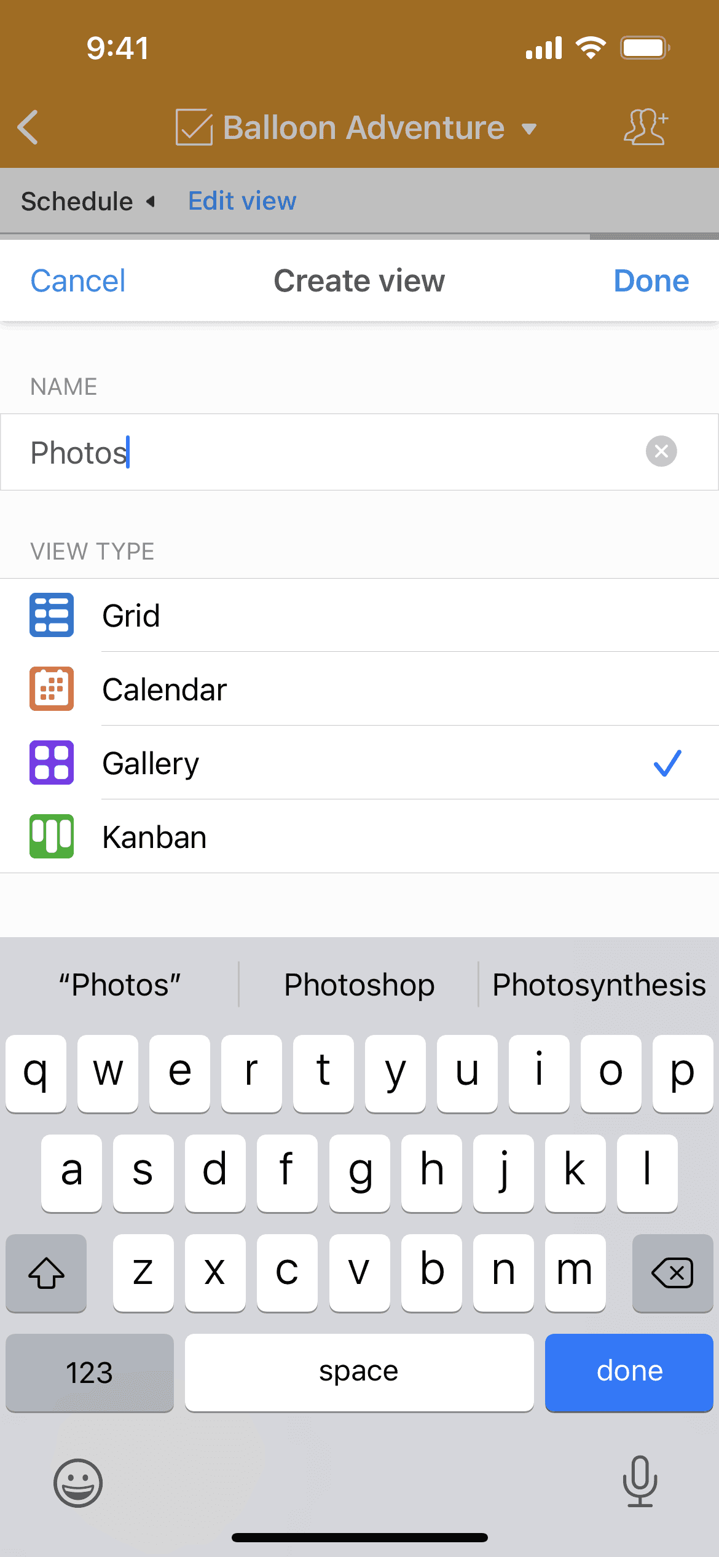Viewport: 719px width, 1557px height.
Task: Switch keyboard to 123 numbers layout
Action: (90, 1372)
